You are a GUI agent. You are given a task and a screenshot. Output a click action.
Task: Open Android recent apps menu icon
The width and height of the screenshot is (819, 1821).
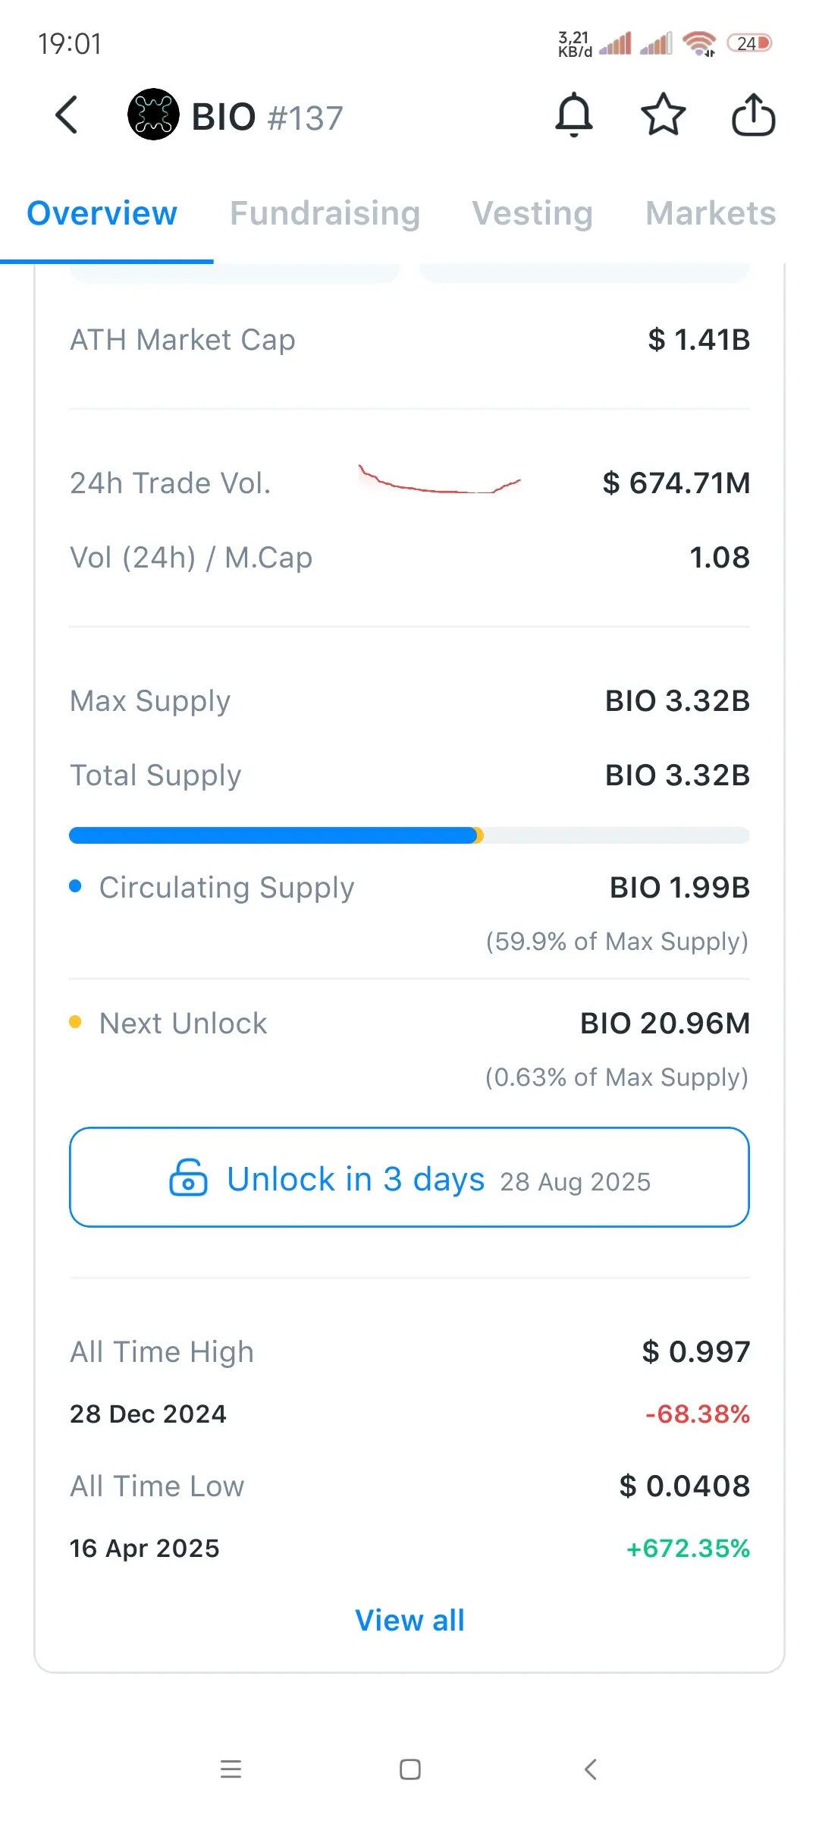tap(231, 1769)
